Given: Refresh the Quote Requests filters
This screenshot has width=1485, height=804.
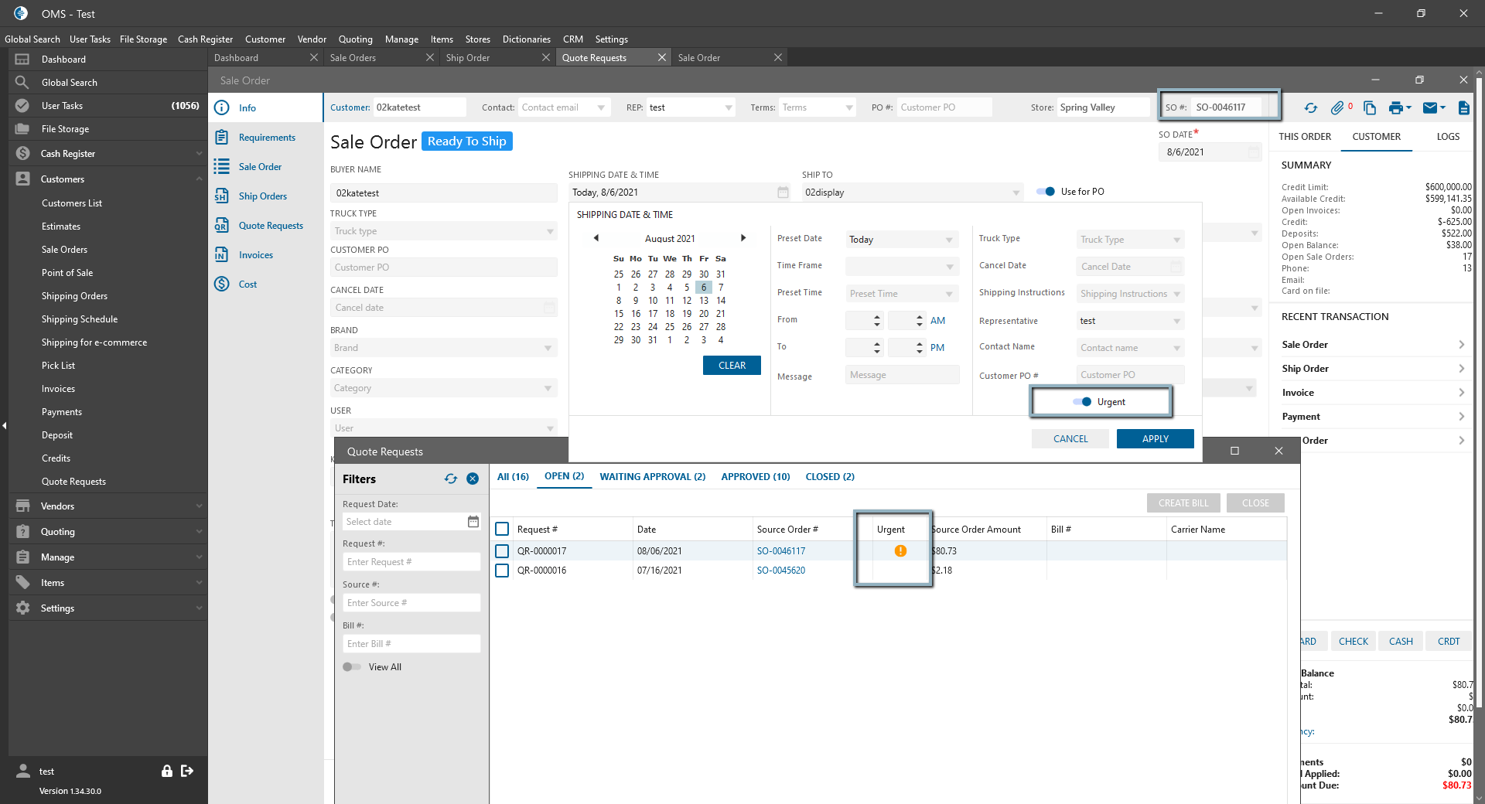Looking at the screenshot, I should [x=451, y=479].
